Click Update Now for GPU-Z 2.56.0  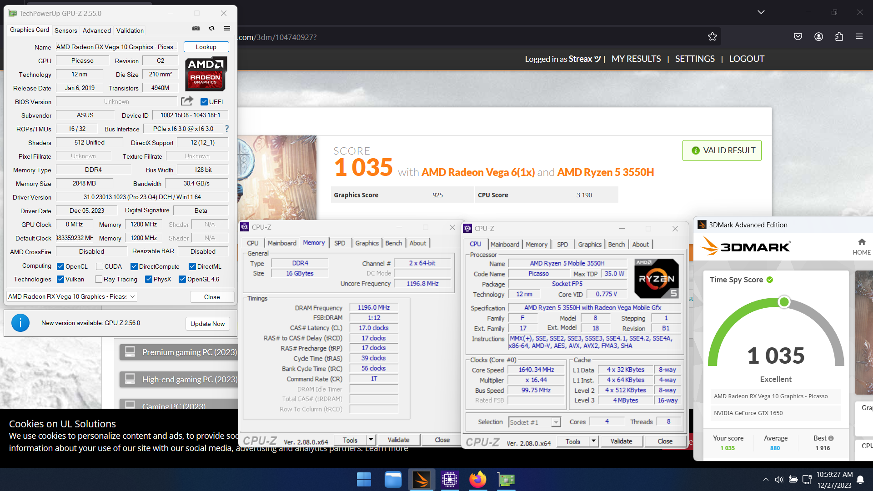point(207,324)
